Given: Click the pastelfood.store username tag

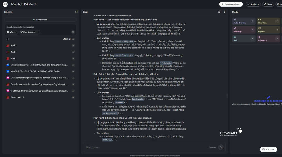Looking at the screenshot, I should point(124,55).
